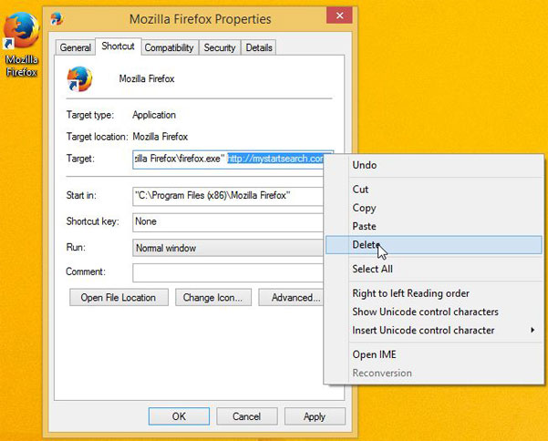This screenshot has width=548, height=441.
Task: Click the Shortcut key field
Action: (x=228, y=221)
